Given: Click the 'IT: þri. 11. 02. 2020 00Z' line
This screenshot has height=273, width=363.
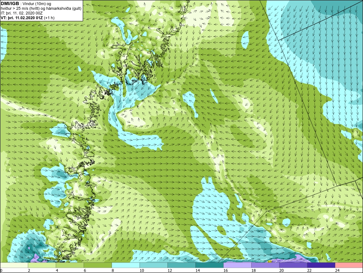Looking at the screenshot, I should coord(22,13).
